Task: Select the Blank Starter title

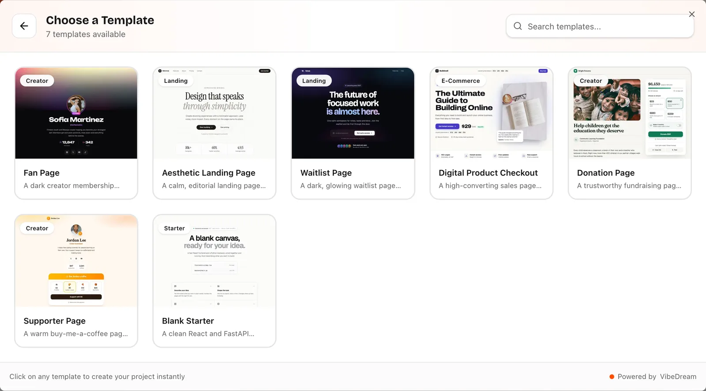Action: (x=188, y=321)
